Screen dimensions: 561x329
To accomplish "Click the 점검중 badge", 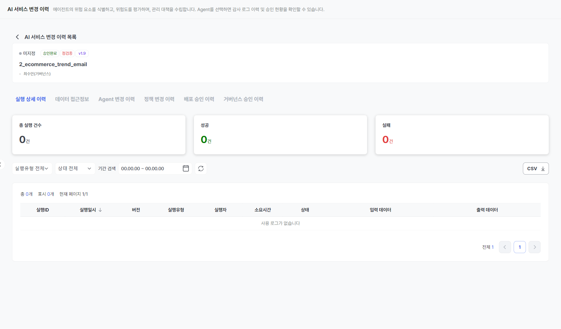I will click(67, 53).
